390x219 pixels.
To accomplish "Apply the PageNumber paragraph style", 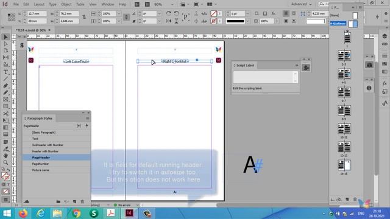I will click(57, 164).
